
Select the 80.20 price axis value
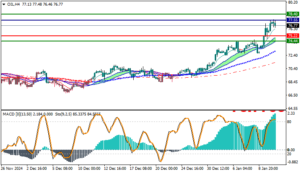[x=293, y=2]
